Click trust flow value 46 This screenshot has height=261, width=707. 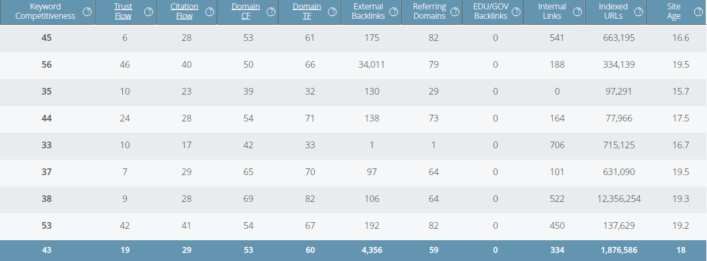tap(125, 64)
